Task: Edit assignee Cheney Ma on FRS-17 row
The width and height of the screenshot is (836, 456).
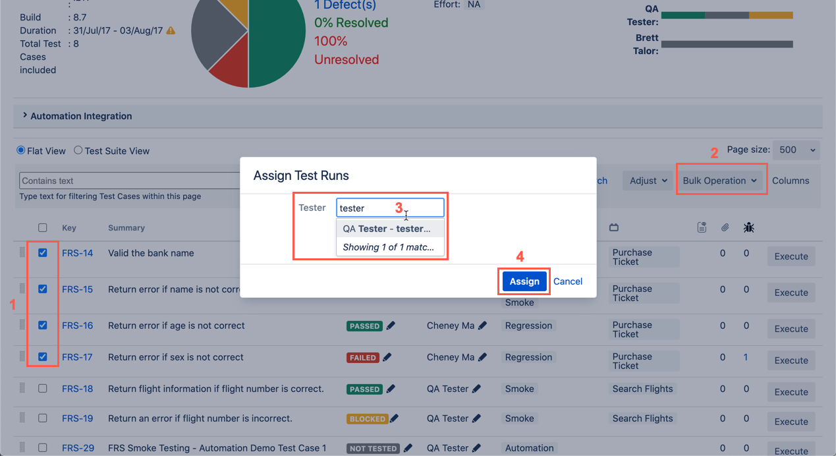Action: coord(482,357)
